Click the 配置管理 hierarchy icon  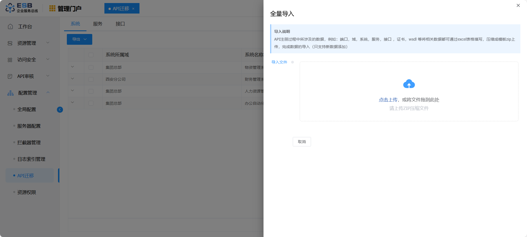point(10,93)
